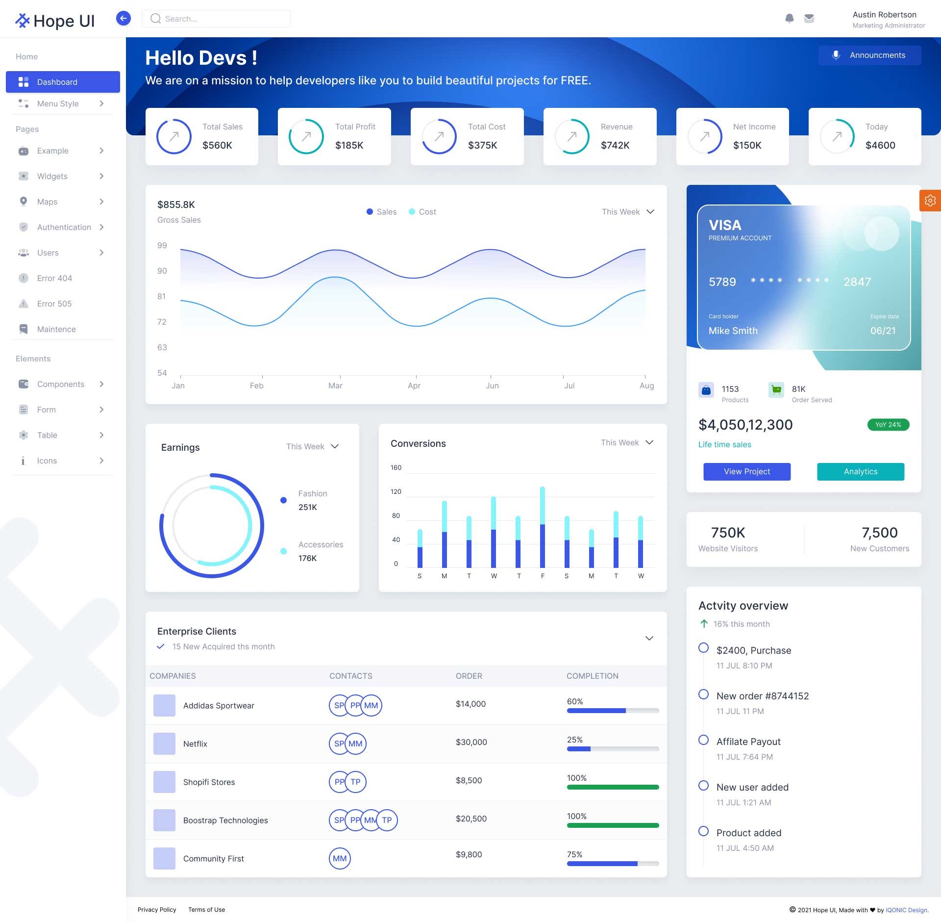Click the Addidas Sportwear 60% progress bar

[613, 711]
